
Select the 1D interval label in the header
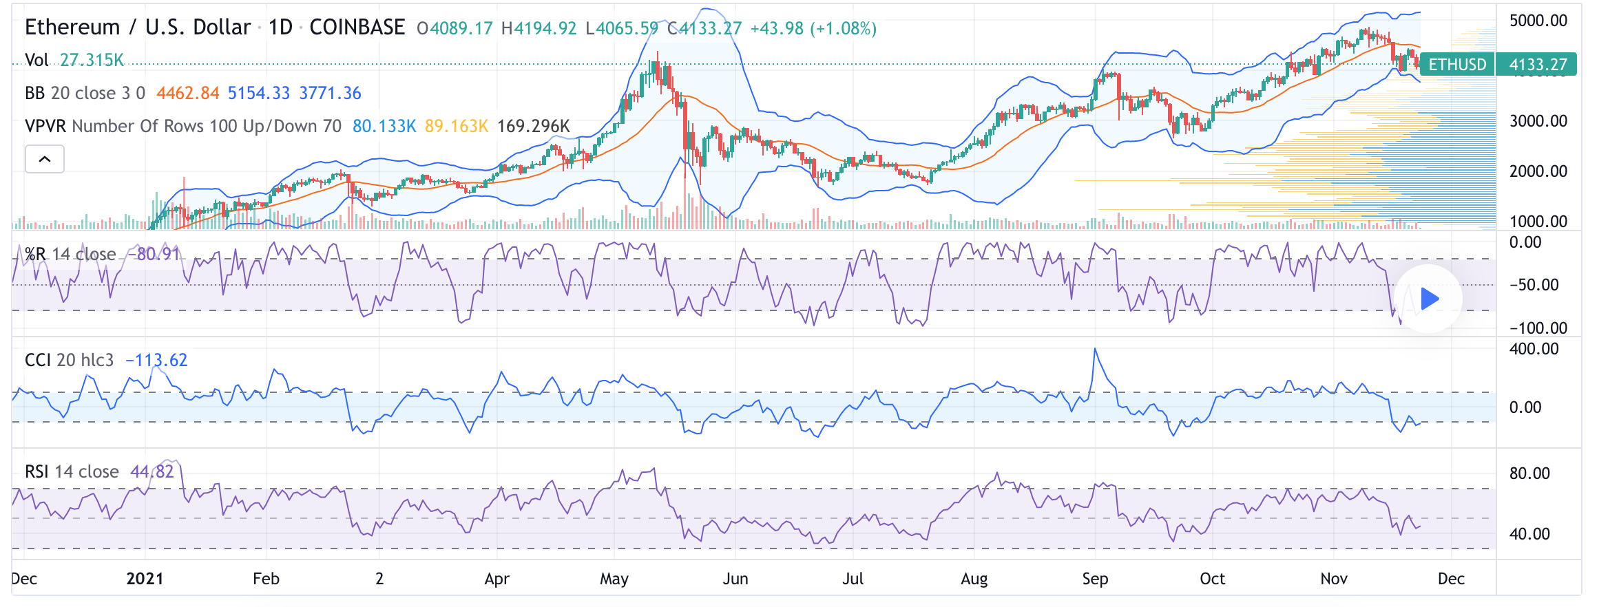[280, 28]
